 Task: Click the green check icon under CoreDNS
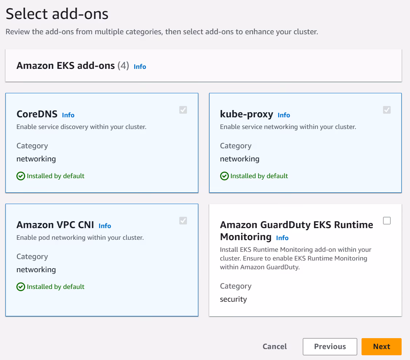tap(21, 176)
